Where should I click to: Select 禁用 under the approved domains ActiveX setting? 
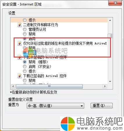point(25,48)
